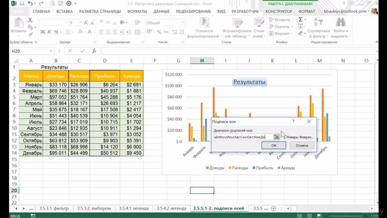Screen dimensions: 387x218
Task: Switch to the ФОРМУЛЫ ribbon tab
Action: 137,12
